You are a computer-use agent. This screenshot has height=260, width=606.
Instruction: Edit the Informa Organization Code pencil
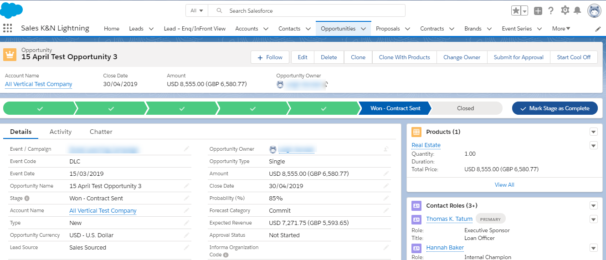[386, 247]
